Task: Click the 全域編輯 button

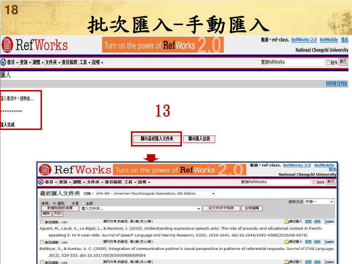Action: click(x=252, y=208)
